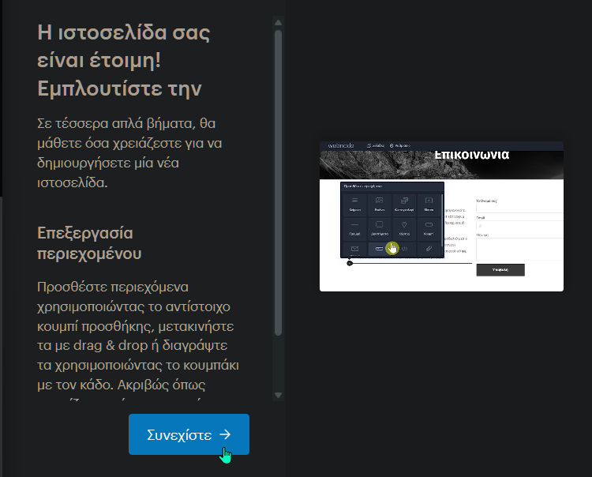Click the scrollbar up arrow in text panel
This screenshot has width=592, height=477.
pyautogui.click(x=278, y=22)
